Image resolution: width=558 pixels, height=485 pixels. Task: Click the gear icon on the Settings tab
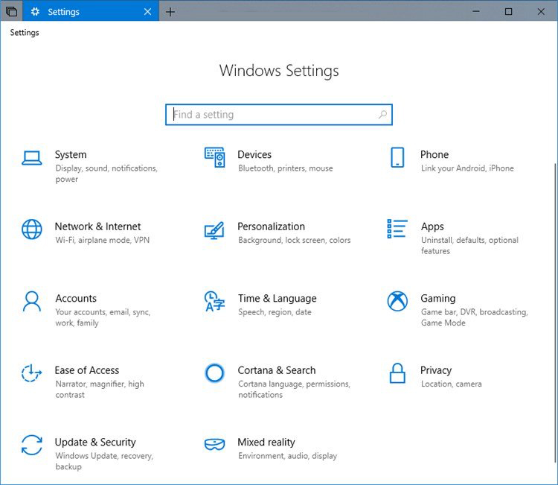tap(35, 12)
